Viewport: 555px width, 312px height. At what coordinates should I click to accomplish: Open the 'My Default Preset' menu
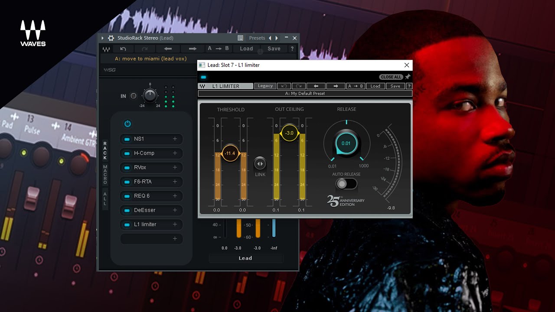[x=305, y=93]
